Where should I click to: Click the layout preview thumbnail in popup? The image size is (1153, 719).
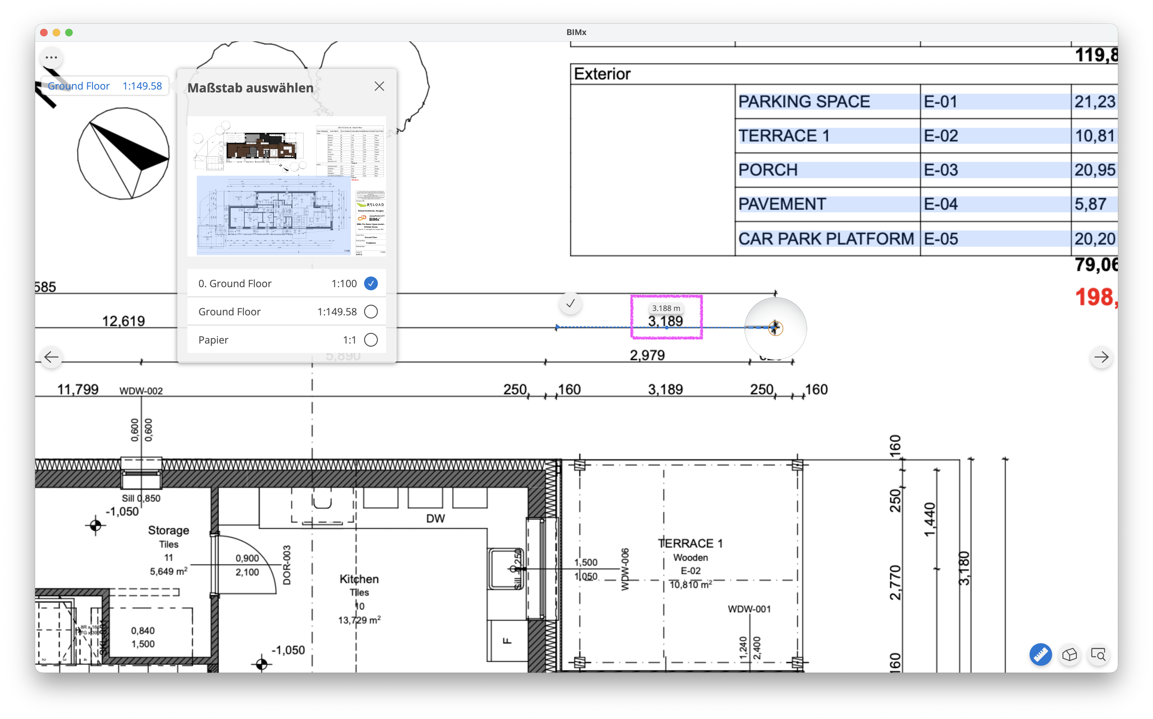(286, 186)
